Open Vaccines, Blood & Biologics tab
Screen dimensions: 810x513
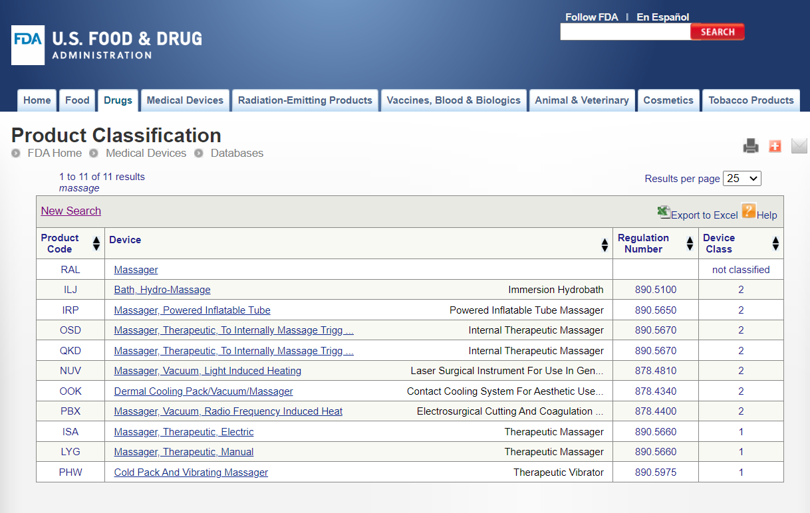(454, 100)
